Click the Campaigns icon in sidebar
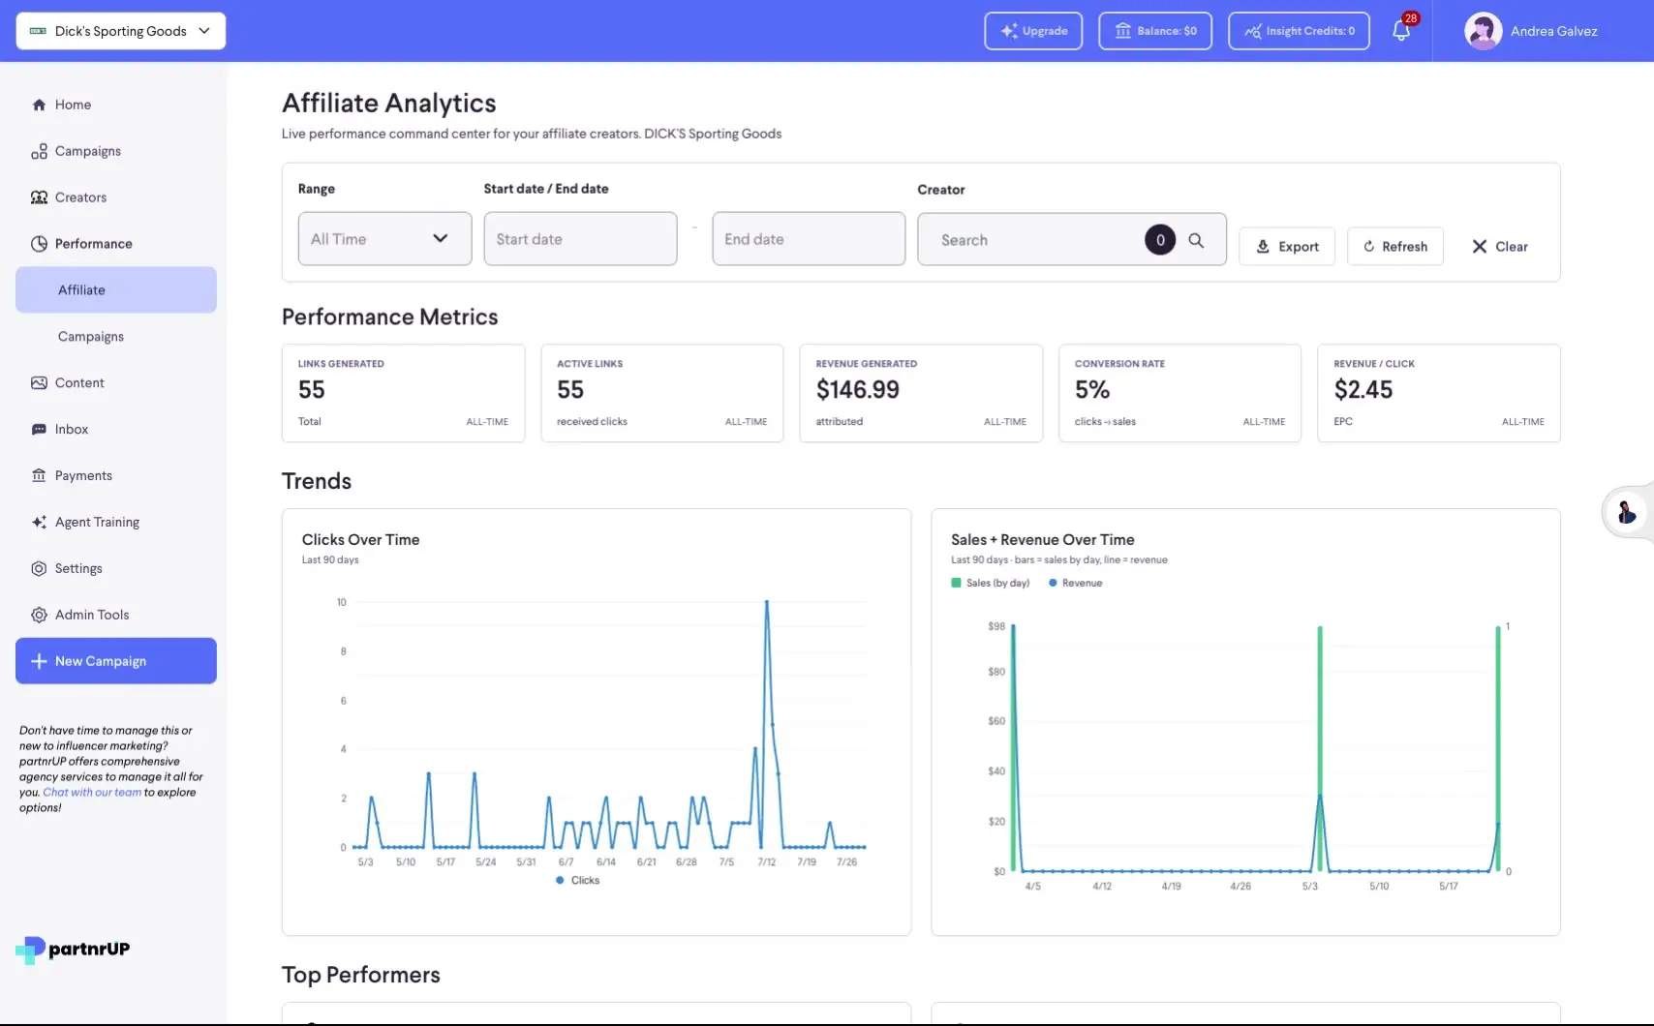The height and width of the screenshot is (1026, 1654). click(39, 151)
